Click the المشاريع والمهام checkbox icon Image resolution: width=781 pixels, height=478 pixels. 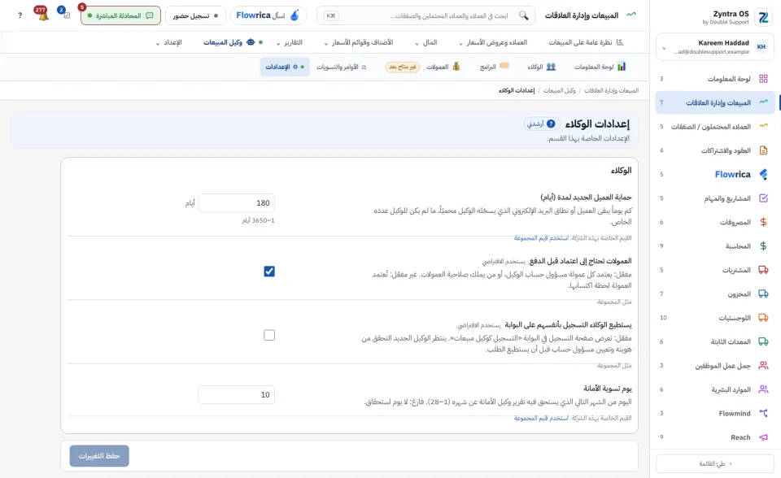[x=763, y=198]
